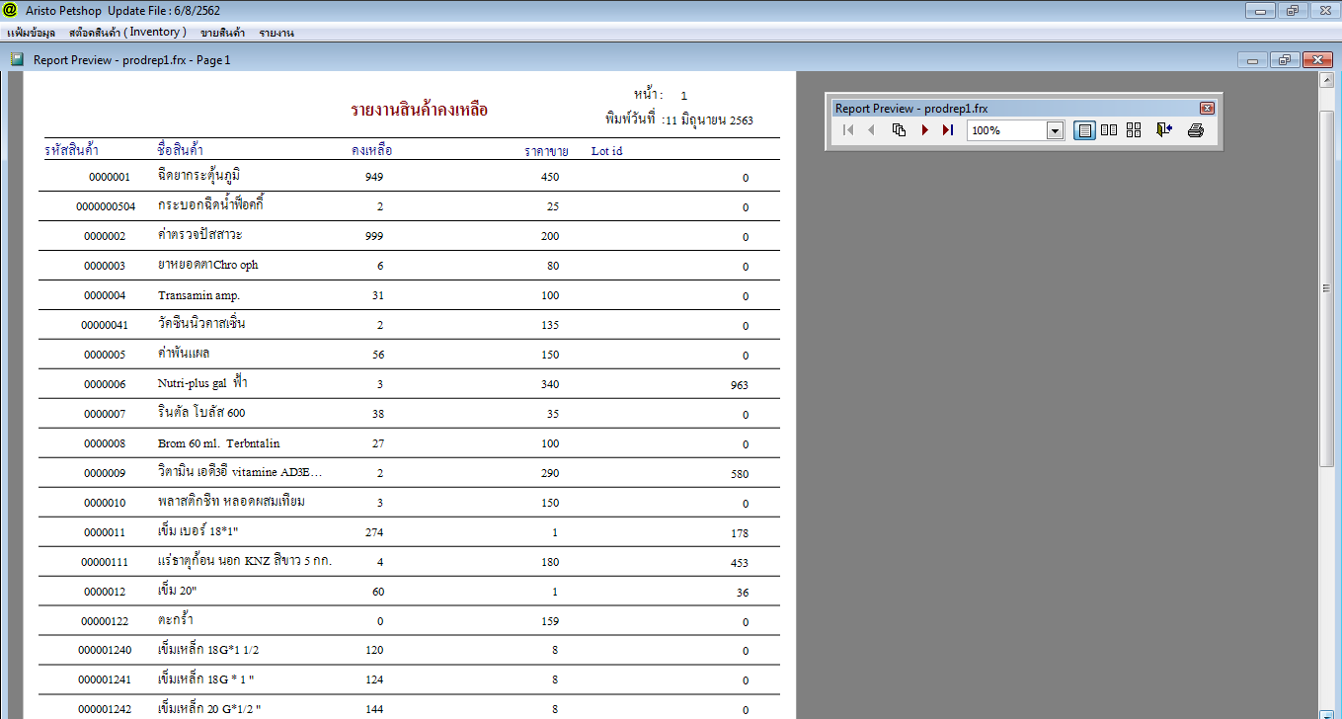Click the Aristo Petshop application icon
The image size is (1342, 719).
pyautogui.click(x=11, y=10)
